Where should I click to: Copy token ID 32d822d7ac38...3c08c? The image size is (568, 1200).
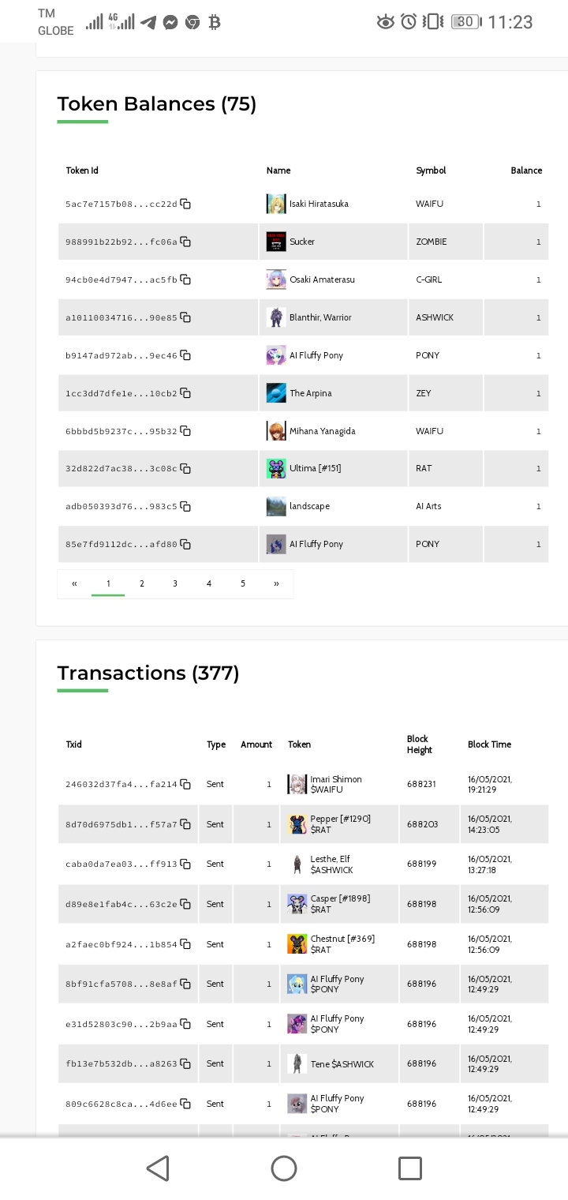185,468
